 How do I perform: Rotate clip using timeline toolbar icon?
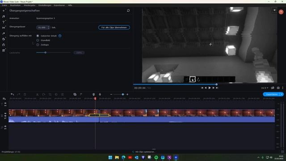pyautogui.click(x=44, y=94)
